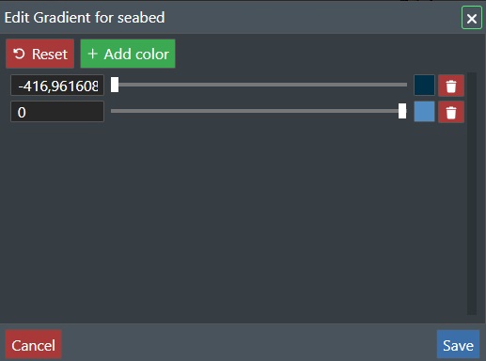Open the light blue color swatch
486x361 pixels.
[x=424, y=111]
